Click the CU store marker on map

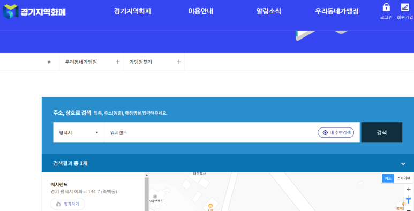pyautogui.click(x=210, y=207)
